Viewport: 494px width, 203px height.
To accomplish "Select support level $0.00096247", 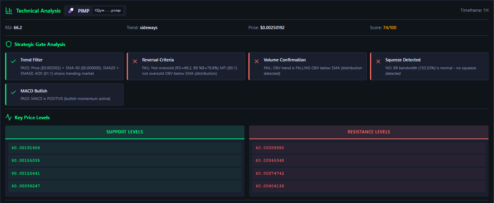I will [125, 186].
